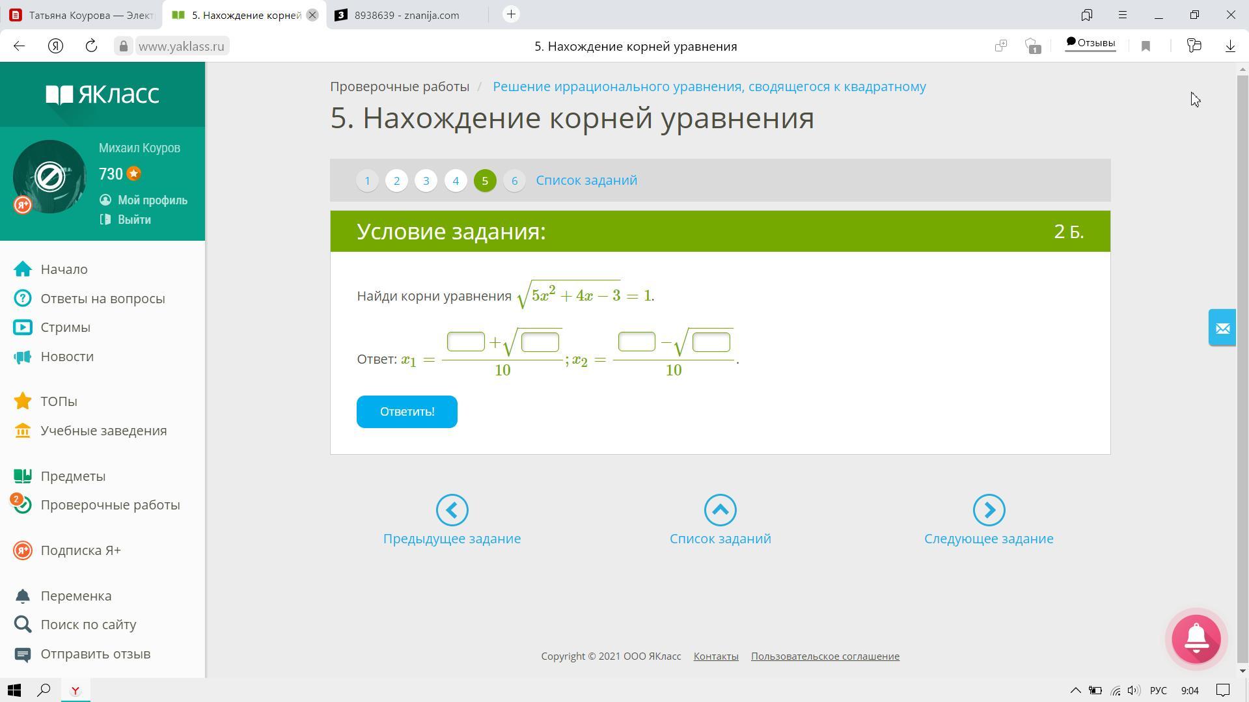Click the question mark icon for Ответы
1249x702 pixels.
23,298
